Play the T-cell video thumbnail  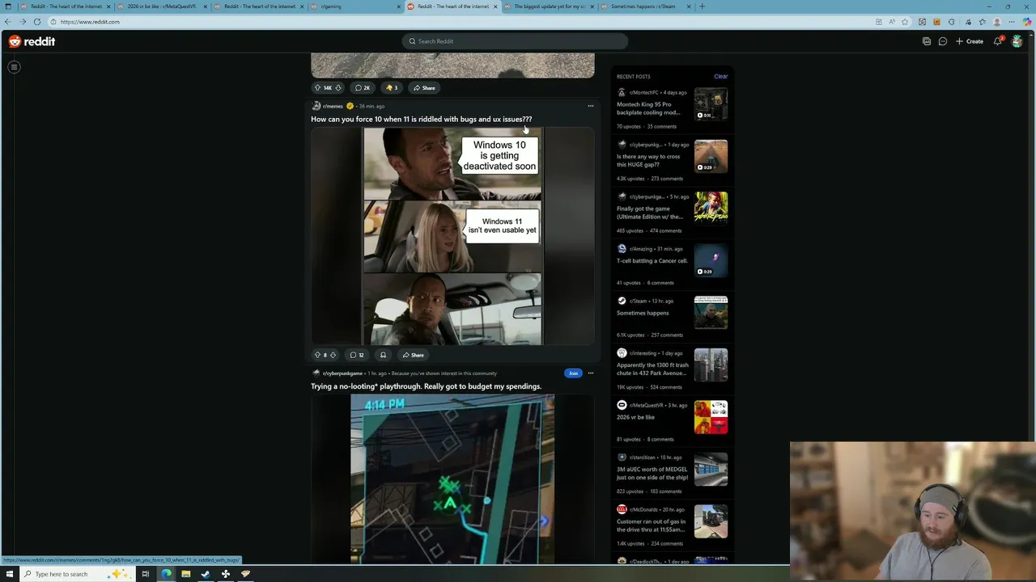click(x=711, y=261)
